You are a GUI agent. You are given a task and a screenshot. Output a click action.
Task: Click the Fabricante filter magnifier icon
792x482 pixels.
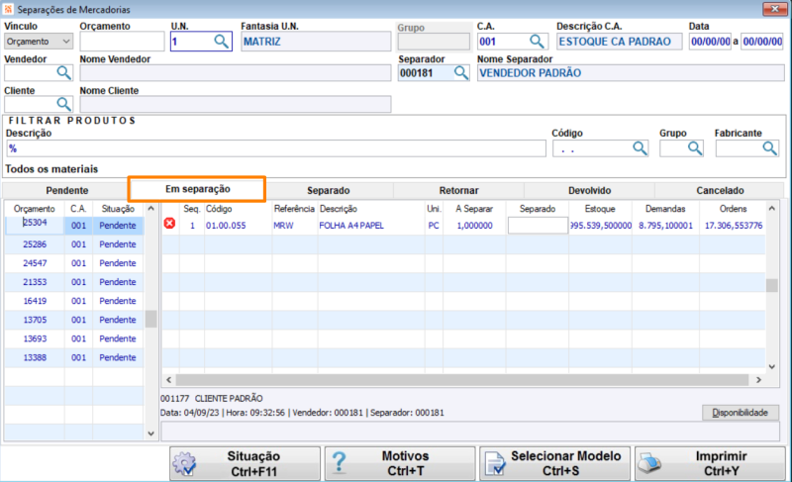pyautogui.click(x=770, y=148)
